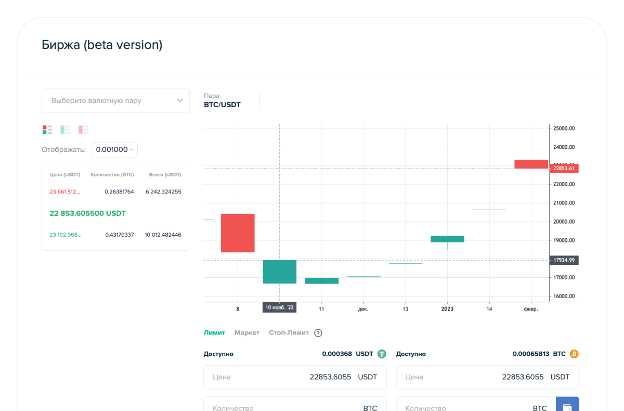Click the green USDT Tether coin icon

point(382,354)
